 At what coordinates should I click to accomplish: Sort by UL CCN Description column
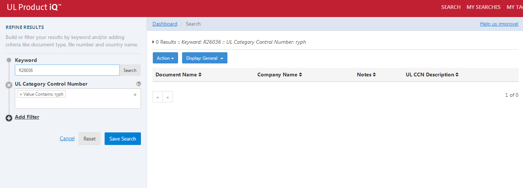point(432,75)
